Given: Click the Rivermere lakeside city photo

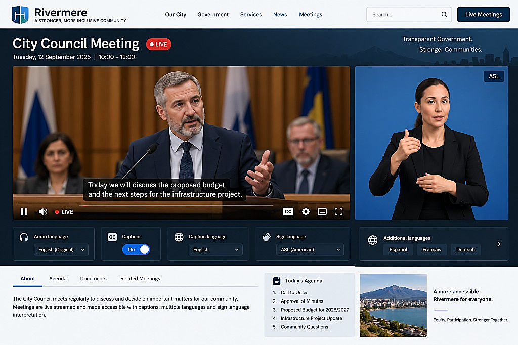Looking at the screenshot, I should pos(393,306).
